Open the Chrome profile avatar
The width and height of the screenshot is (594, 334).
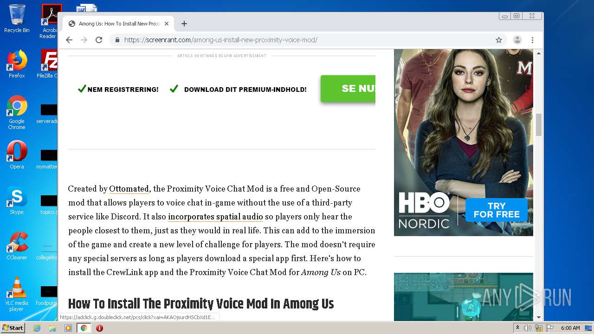coord(517,40)
